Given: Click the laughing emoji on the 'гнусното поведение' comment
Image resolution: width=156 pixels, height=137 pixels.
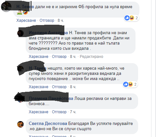Looking at the screenshot, I should coord(130,84).
